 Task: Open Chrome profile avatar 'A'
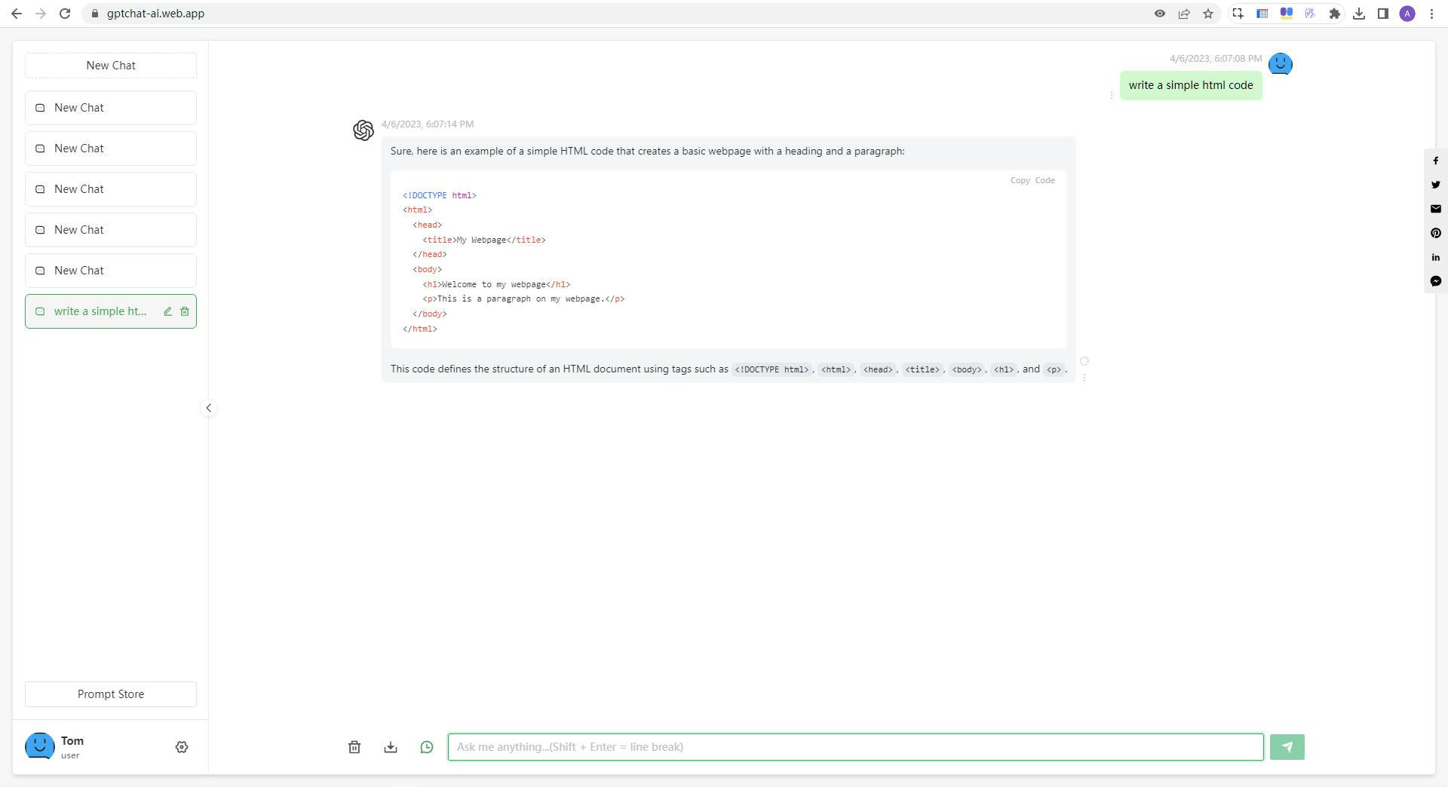1407,14
